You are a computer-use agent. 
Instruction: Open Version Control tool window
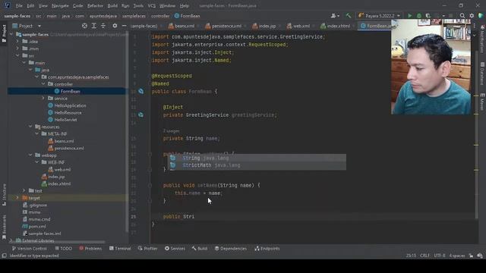[29, 249]
